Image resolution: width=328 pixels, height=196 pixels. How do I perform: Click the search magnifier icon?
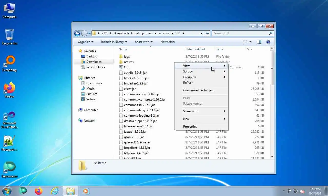271,33
